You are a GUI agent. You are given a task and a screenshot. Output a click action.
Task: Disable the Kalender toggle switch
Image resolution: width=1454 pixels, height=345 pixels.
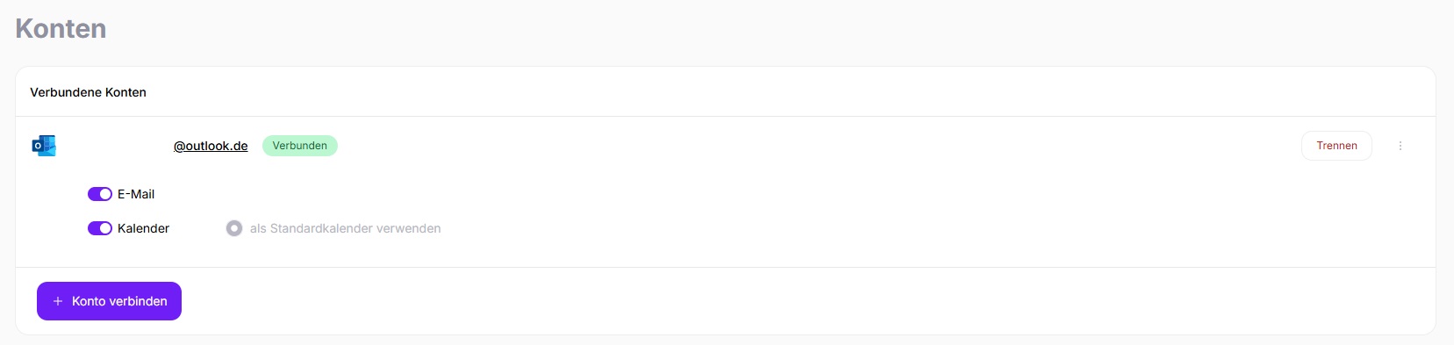coord(100,228)
